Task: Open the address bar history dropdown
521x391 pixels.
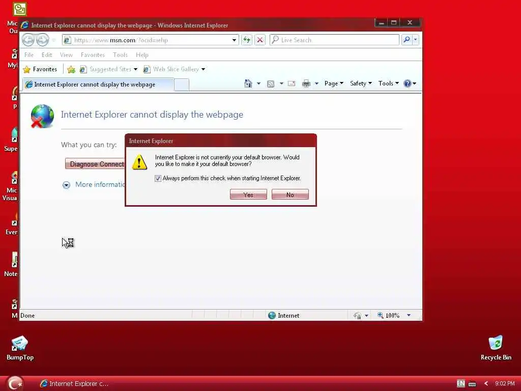Action: tap(234, 40)
